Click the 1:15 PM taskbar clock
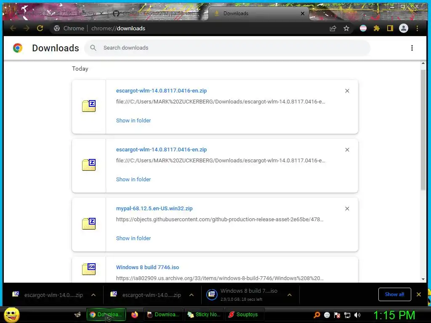431x323 pixels. (394, 315)
